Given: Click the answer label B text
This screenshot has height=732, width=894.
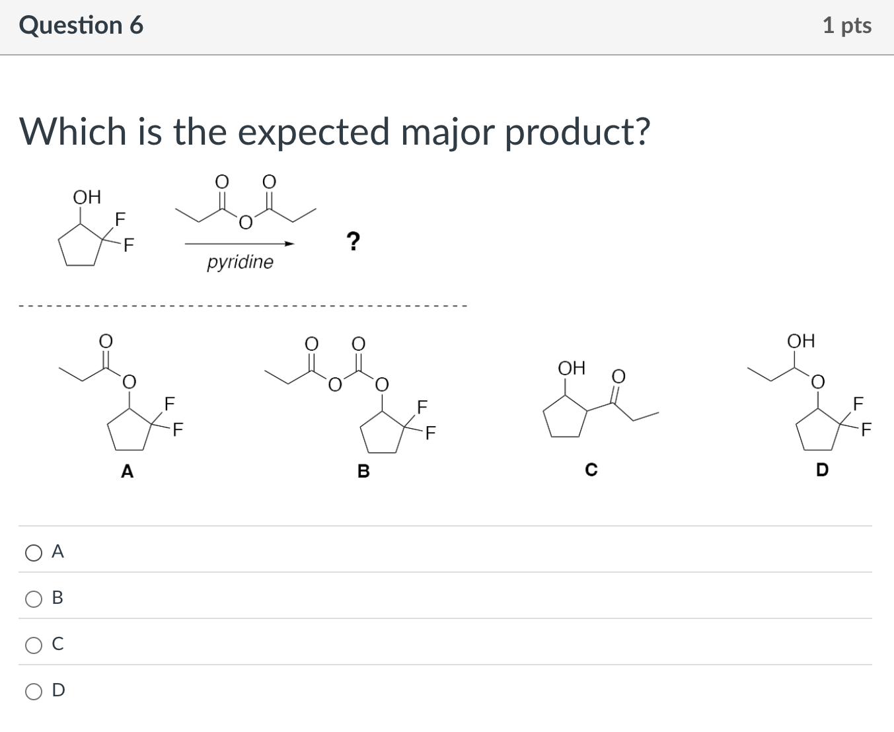Looking at the screenshot, I should point(57,597).
